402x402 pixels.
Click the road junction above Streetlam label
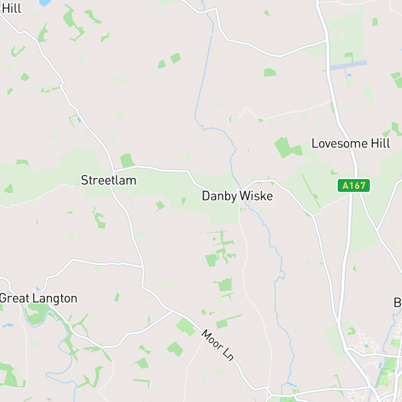(x=113, y=171)
